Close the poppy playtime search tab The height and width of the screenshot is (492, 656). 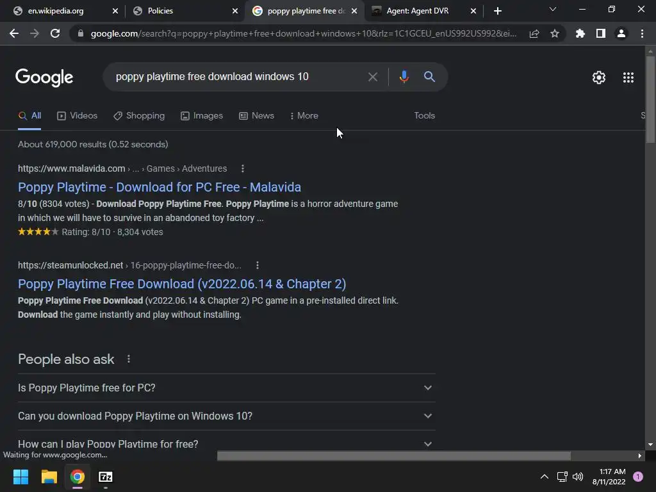click(x=354, y=11)
